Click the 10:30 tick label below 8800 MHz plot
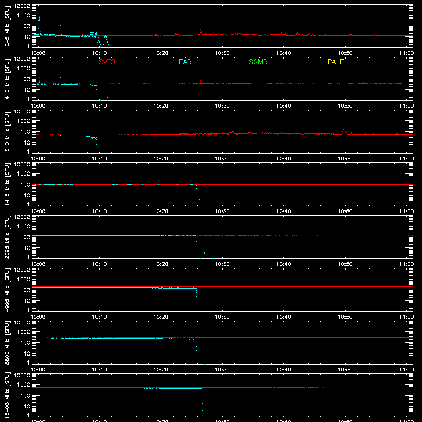422x422 pixels. click(222, 370)
